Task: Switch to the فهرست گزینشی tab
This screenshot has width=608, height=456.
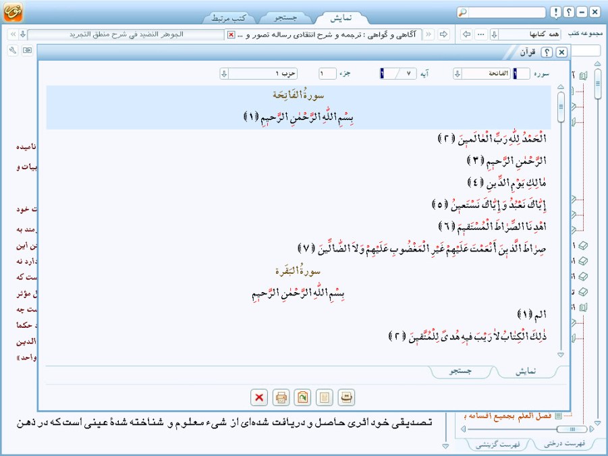Action: pyautogui.click(x=497, y=445)
